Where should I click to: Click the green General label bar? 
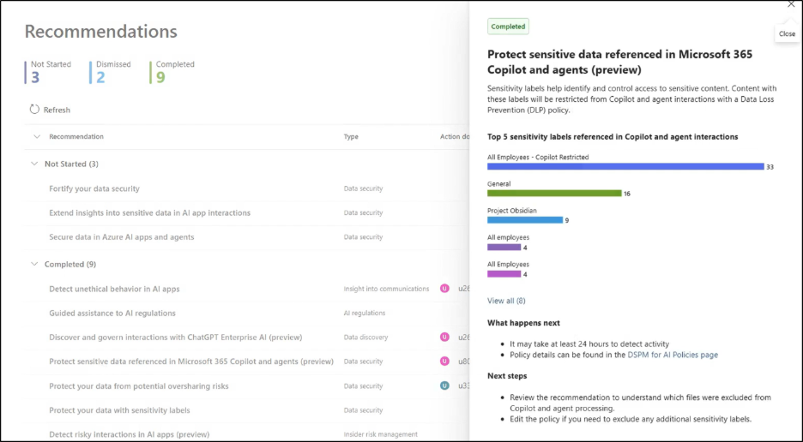(x=553, y=194)
